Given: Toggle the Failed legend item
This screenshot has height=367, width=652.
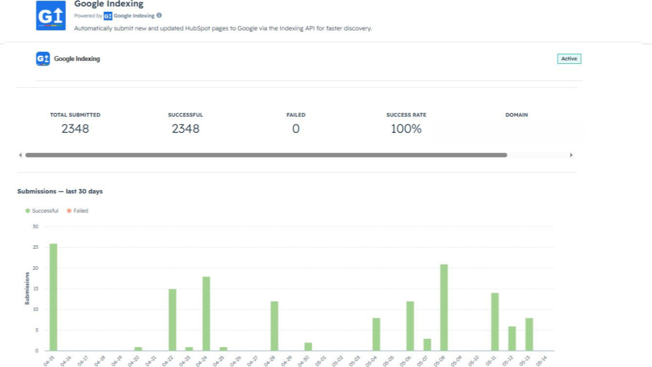Looking at the screenshot, I should 78,211.
